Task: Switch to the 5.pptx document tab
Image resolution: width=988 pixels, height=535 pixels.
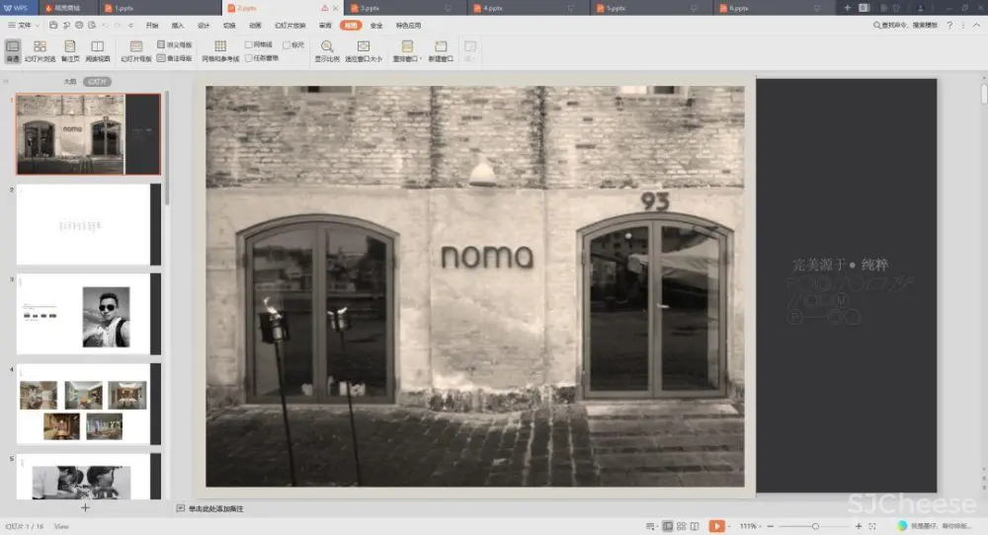Action: point(616,7)
